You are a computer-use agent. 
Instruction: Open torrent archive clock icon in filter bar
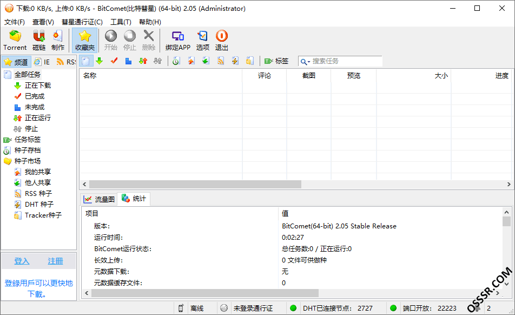point(176,61)
